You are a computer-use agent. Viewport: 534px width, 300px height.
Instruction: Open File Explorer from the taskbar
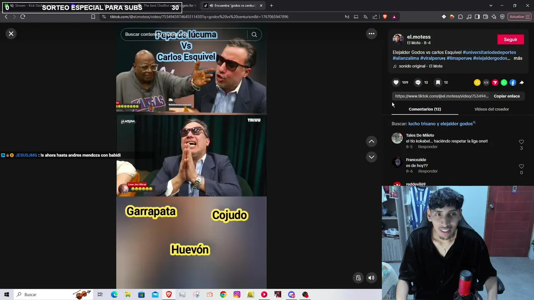click(128, 295)
